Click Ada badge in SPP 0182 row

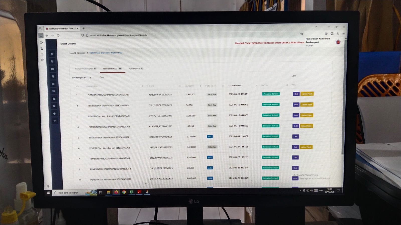[x=210, y=157]
